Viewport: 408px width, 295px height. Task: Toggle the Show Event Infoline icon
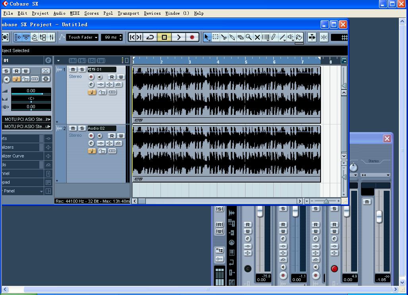click(26, 37)
